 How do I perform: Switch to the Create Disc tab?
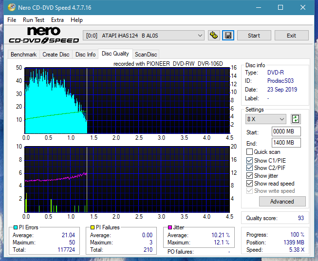pos(56,55)
